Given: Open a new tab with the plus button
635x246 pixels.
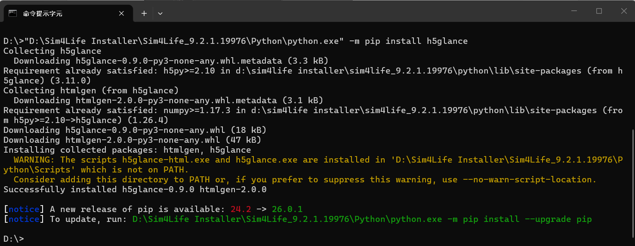Looking at the screenshot, I should click(144, 13).
